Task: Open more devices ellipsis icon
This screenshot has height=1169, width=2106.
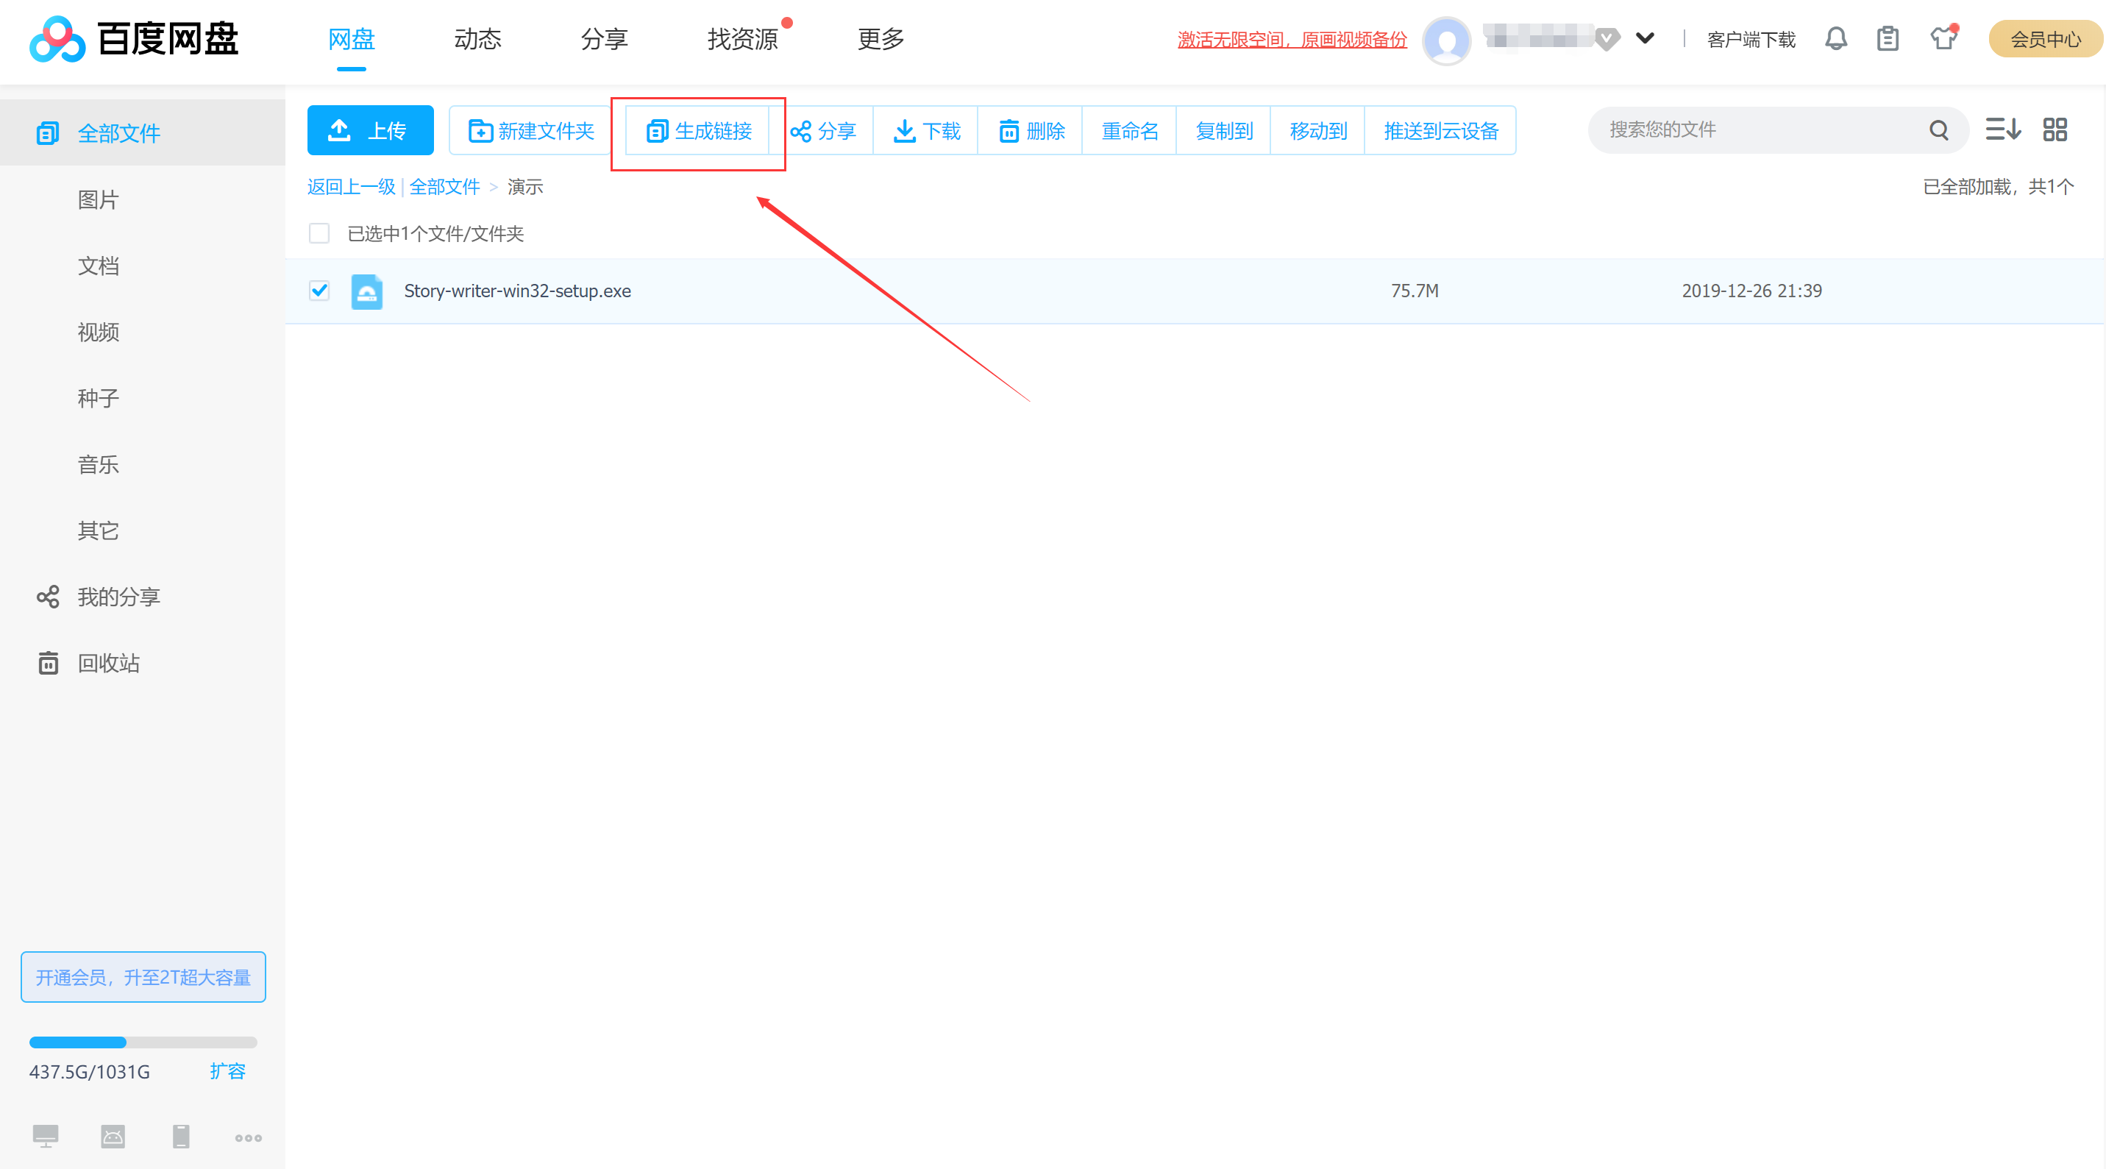Action: coord(248,1137)
